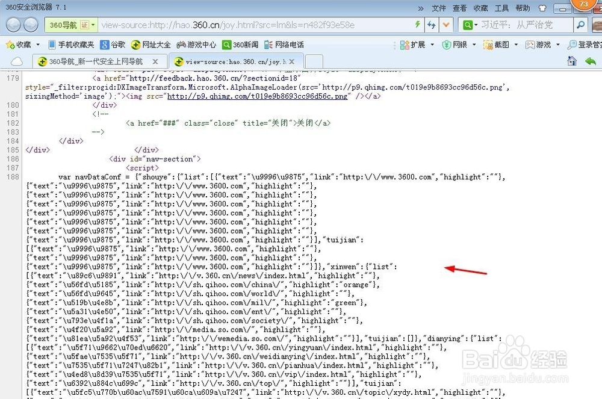
Task: Open the 文件 menu
Action: (438, 8)
